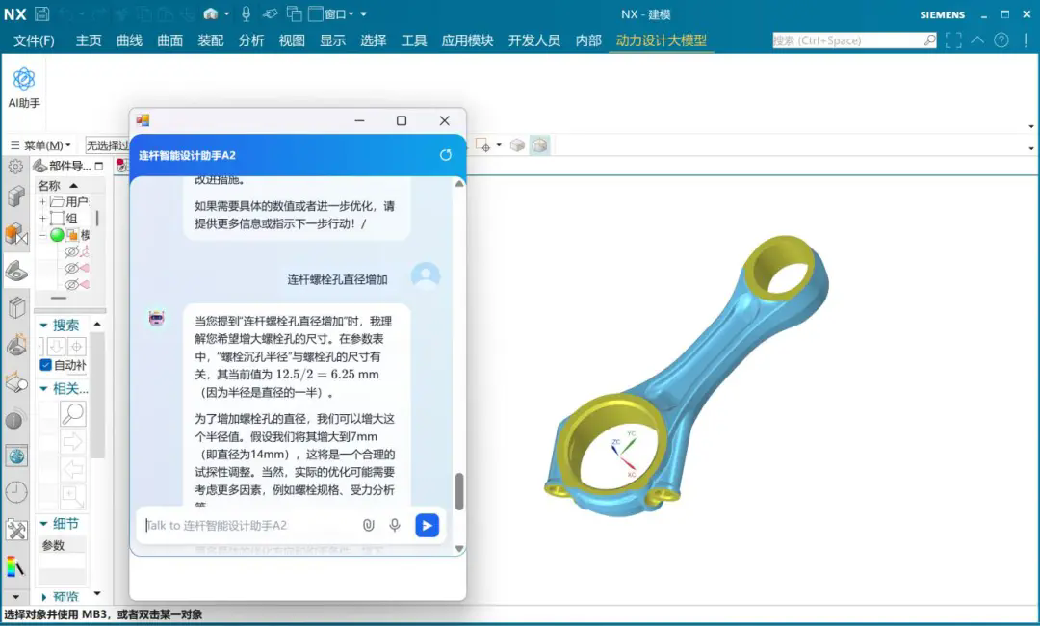Collapse the 搜索 section
The image size is (1040, 626).
point(43,326)
